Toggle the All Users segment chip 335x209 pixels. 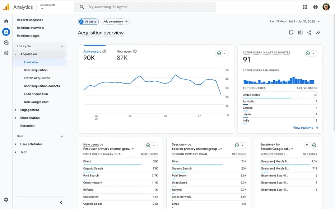pyautogui.click(x=88, y=22)
